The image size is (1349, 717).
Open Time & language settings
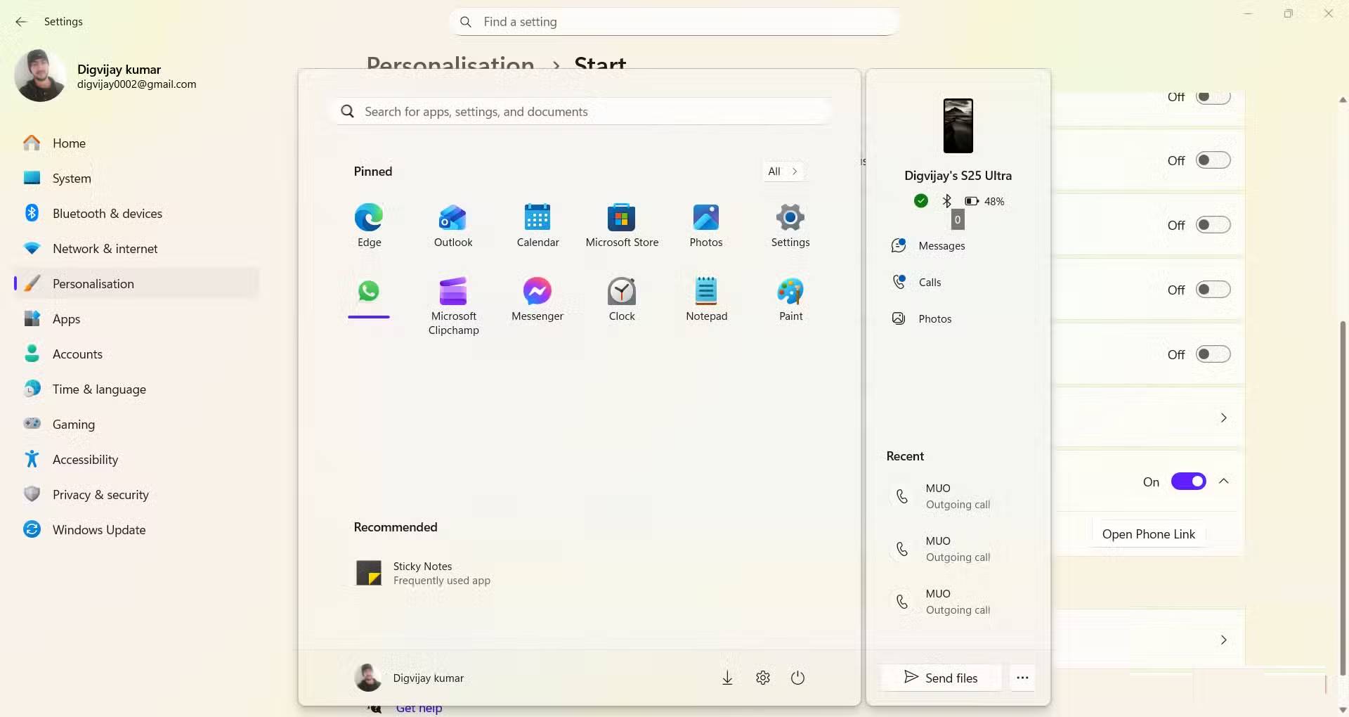tap(137, 389)
